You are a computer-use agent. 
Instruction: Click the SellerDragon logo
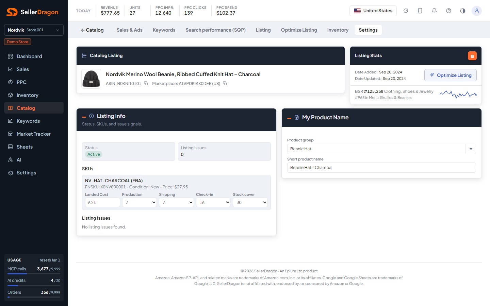(33, 12)
